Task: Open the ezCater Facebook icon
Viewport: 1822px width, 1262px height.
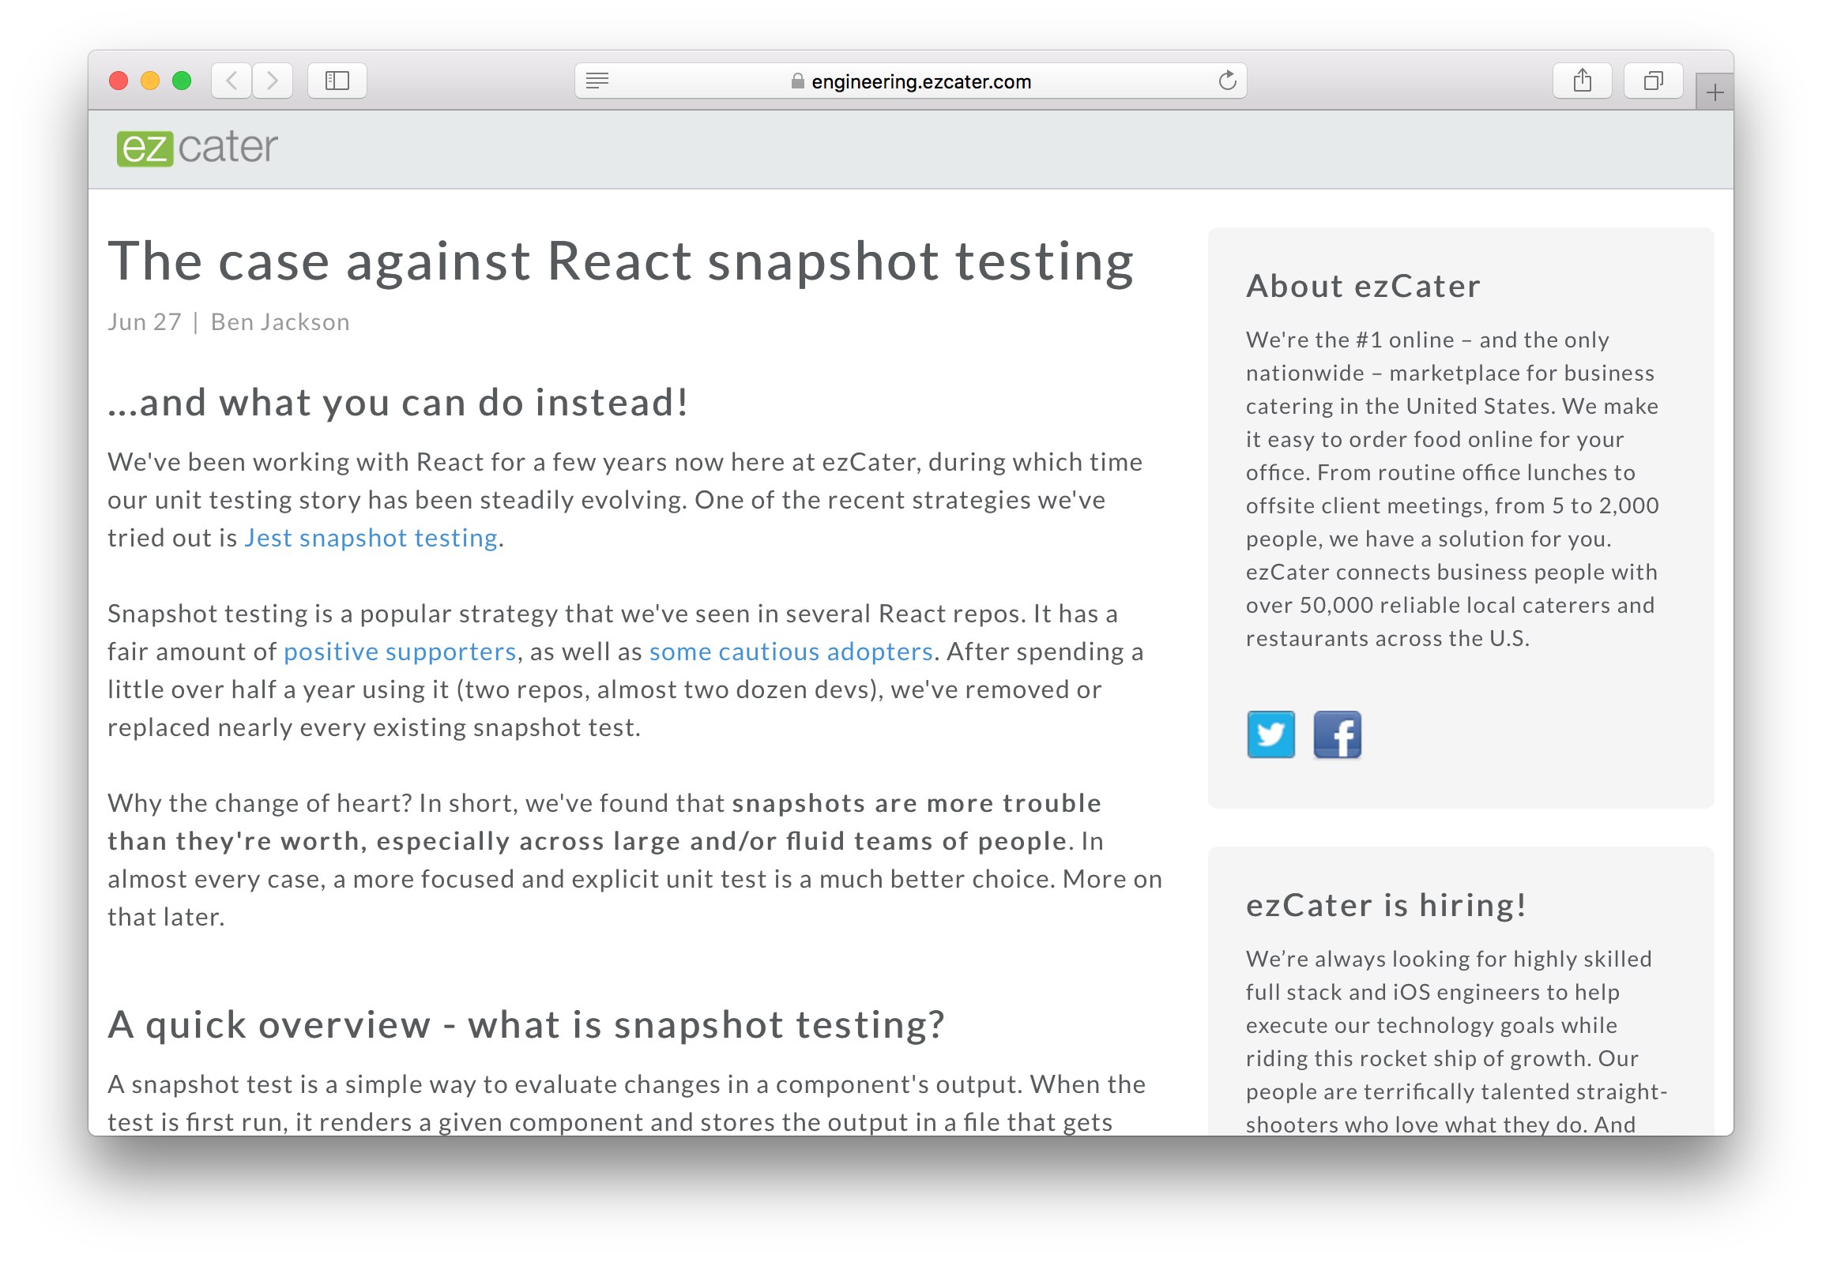Action: 1337,734
